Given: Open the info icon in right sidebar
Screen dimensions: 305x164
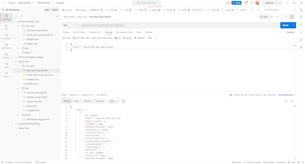Looking at the screenshot, I should pyautogui.click(x=301, y=39).
